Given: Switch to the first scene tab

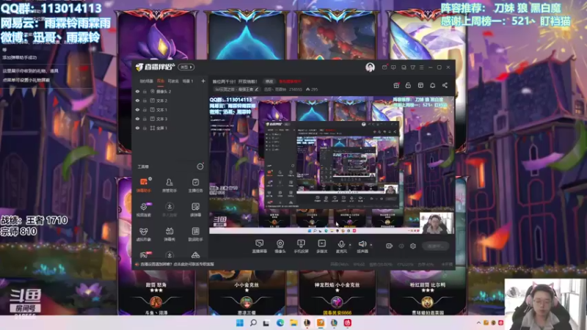Looking at the screenshot, I should 146,81.
